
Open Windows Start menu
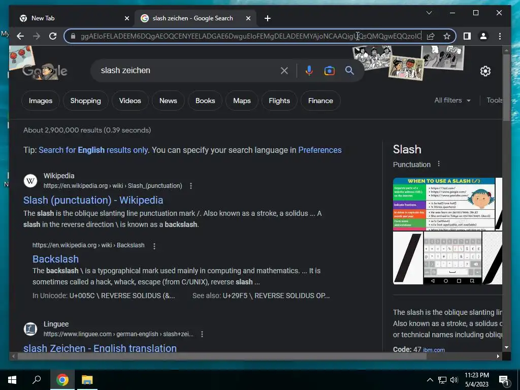12,380
